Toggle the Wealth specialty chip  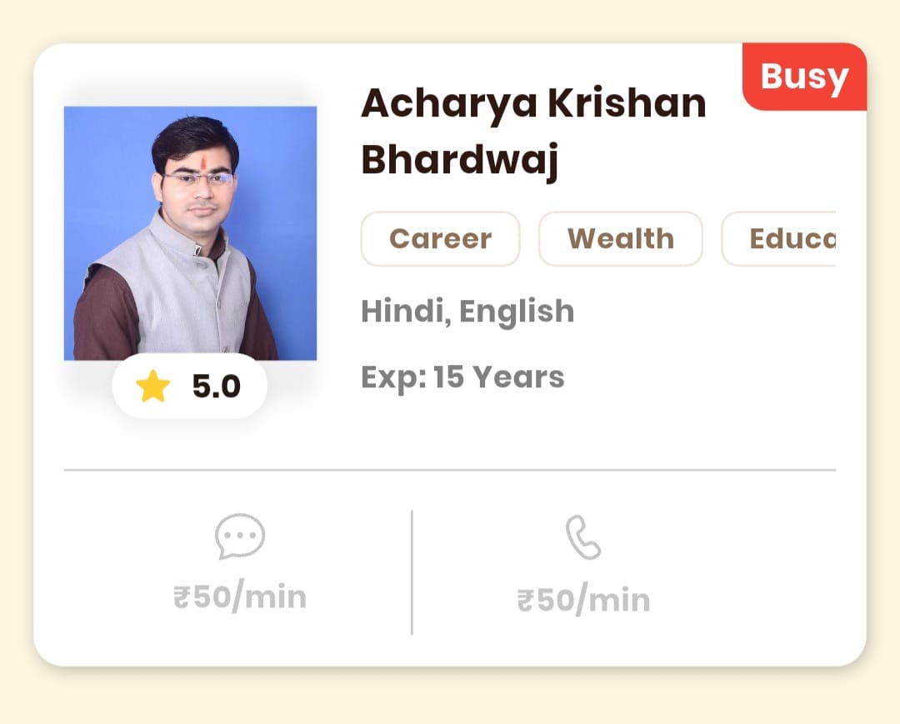coord(620,238)
